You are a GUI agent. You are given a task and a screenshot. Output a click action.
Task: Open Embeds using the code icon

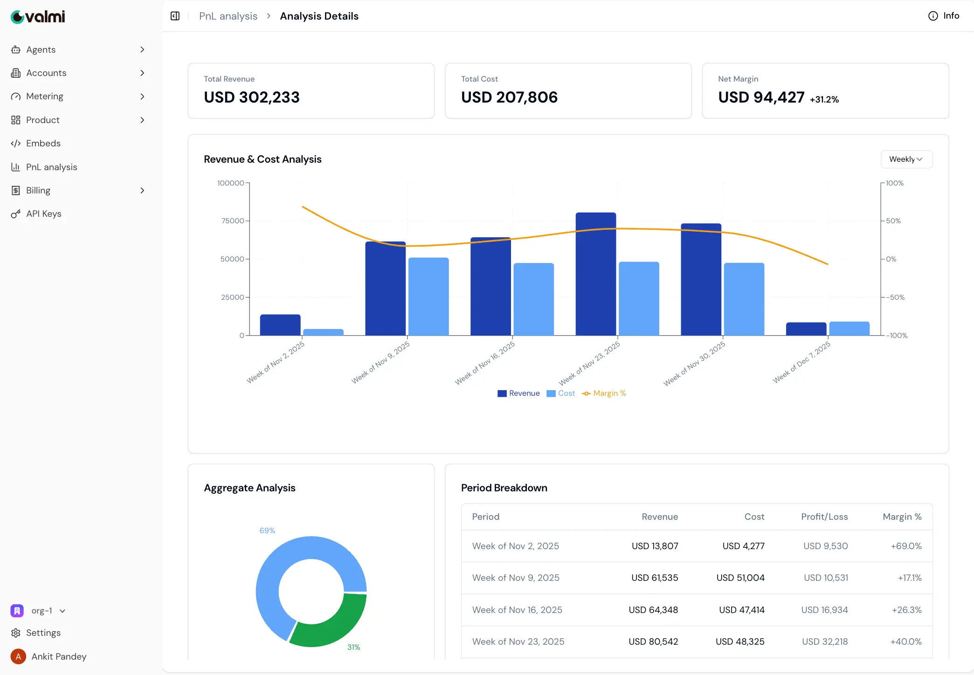point(16,143)
